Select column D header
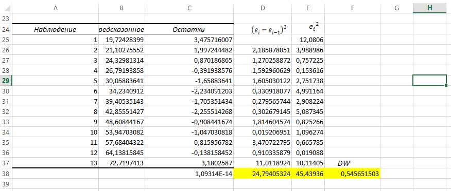Image resolution: width=451 pixels, height=191 pixels. point(263,8)
